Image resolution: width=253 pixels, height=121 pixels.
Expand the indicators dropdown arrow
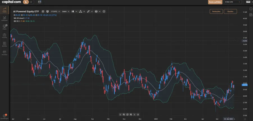click(x=84, y=12)
